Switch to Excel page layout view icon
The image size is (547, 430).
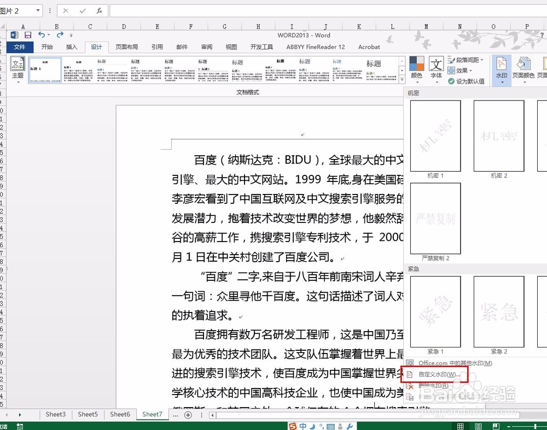[x=478, y=426]
